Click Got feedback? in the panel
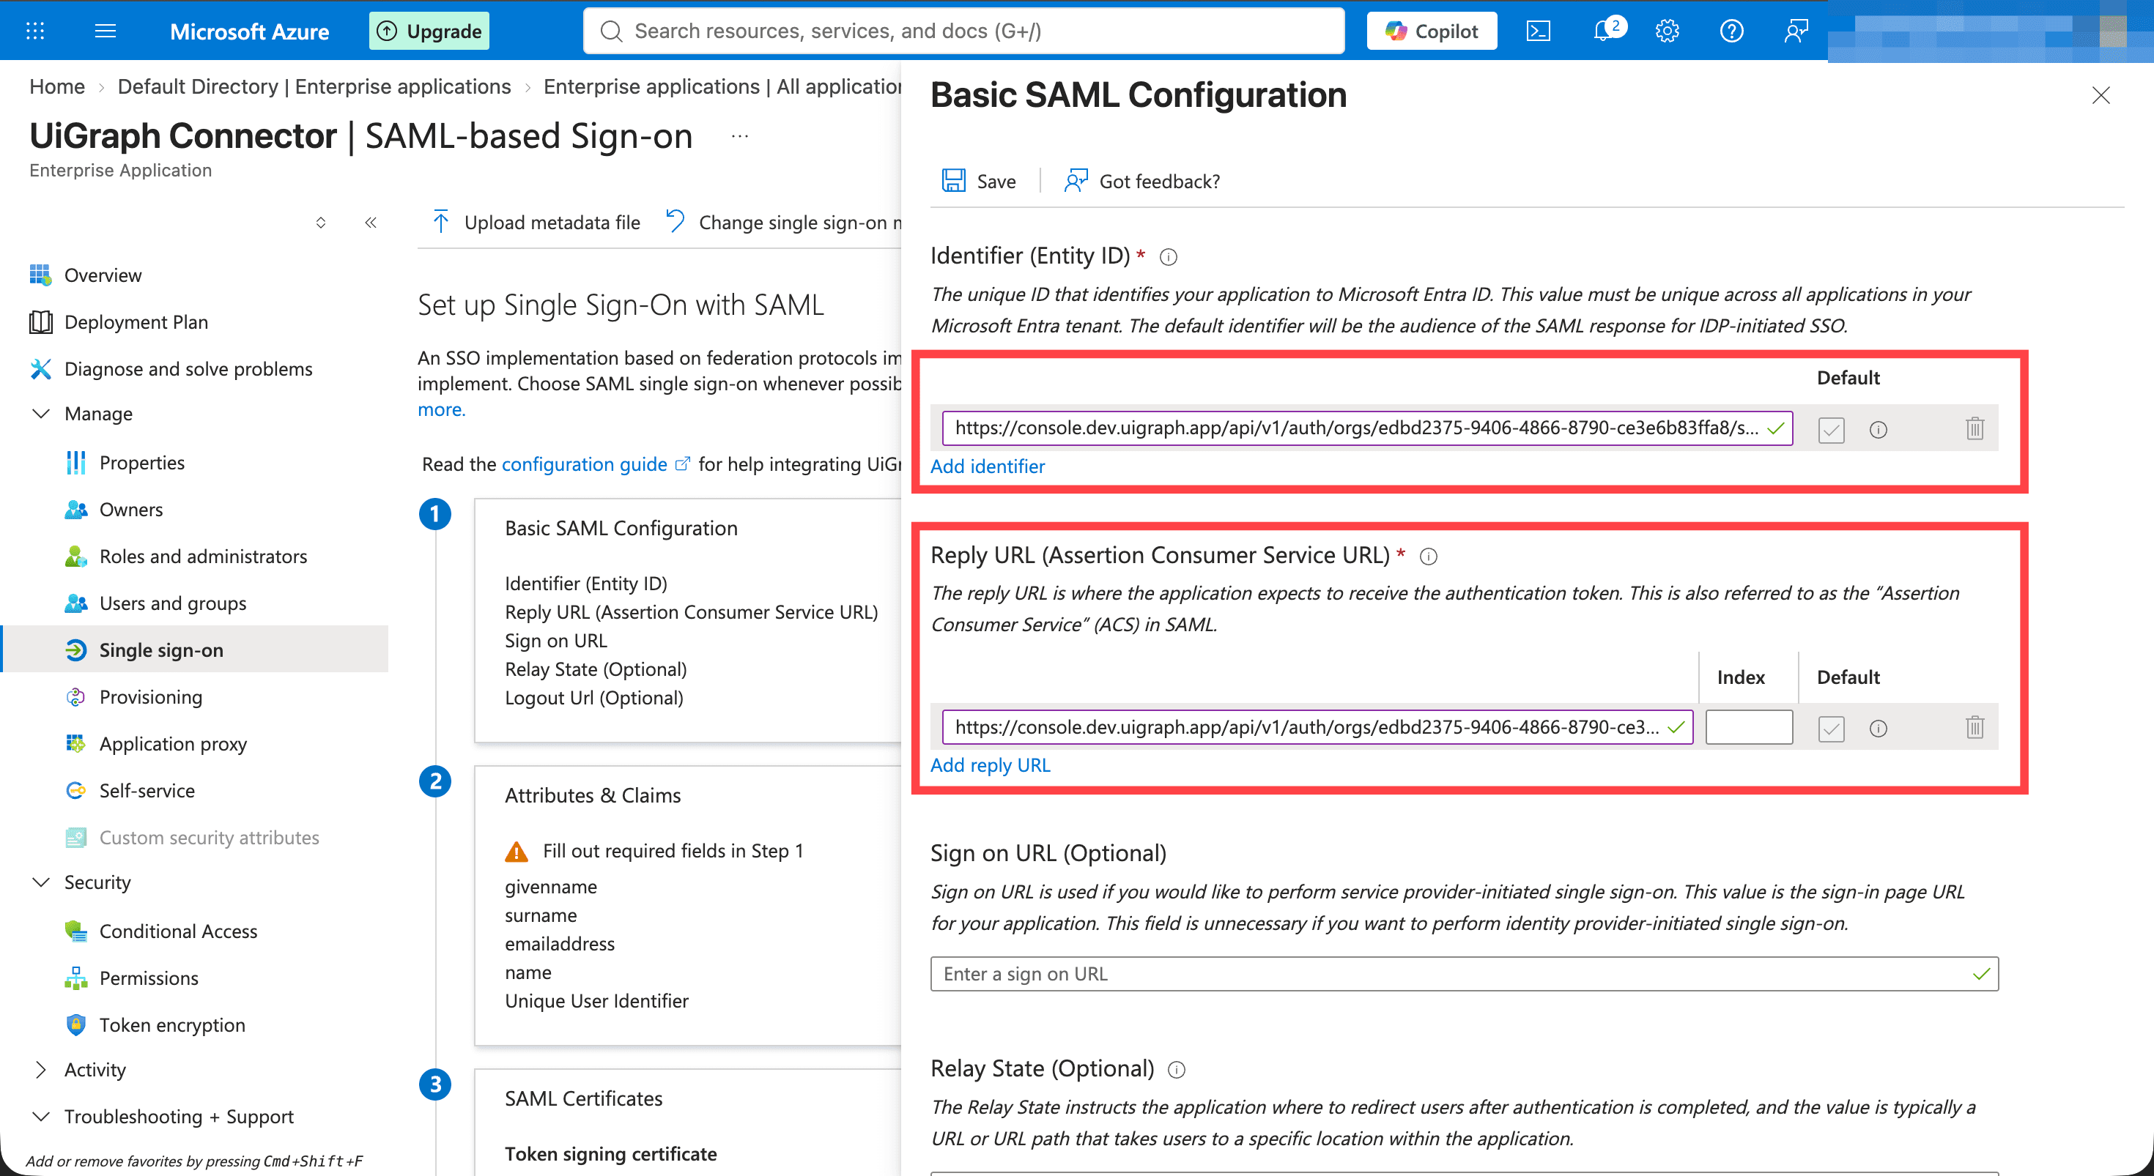Screen dimensions: 2154x1176 pos(1141,182)
